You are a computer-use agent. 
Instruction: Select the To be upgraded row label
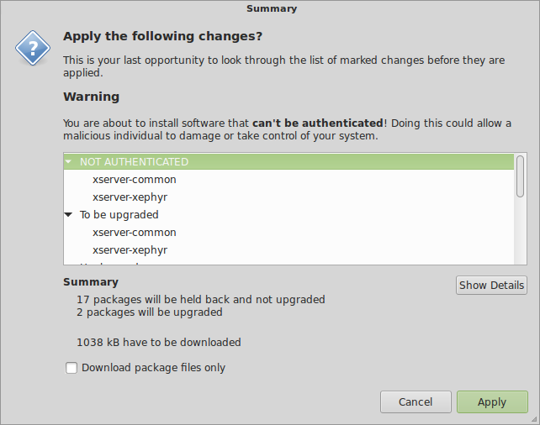[119, 215]
